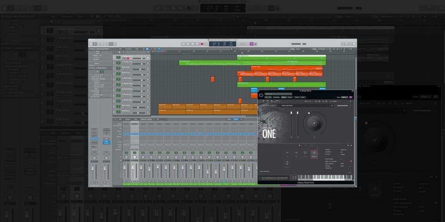Collapse the Region inspector disclosure triangle

tap(90, 49)
